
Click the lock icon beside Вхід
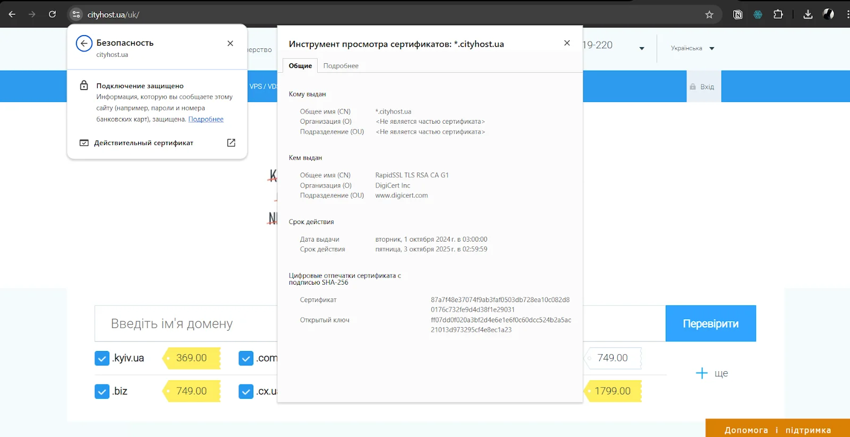[693, 87]
